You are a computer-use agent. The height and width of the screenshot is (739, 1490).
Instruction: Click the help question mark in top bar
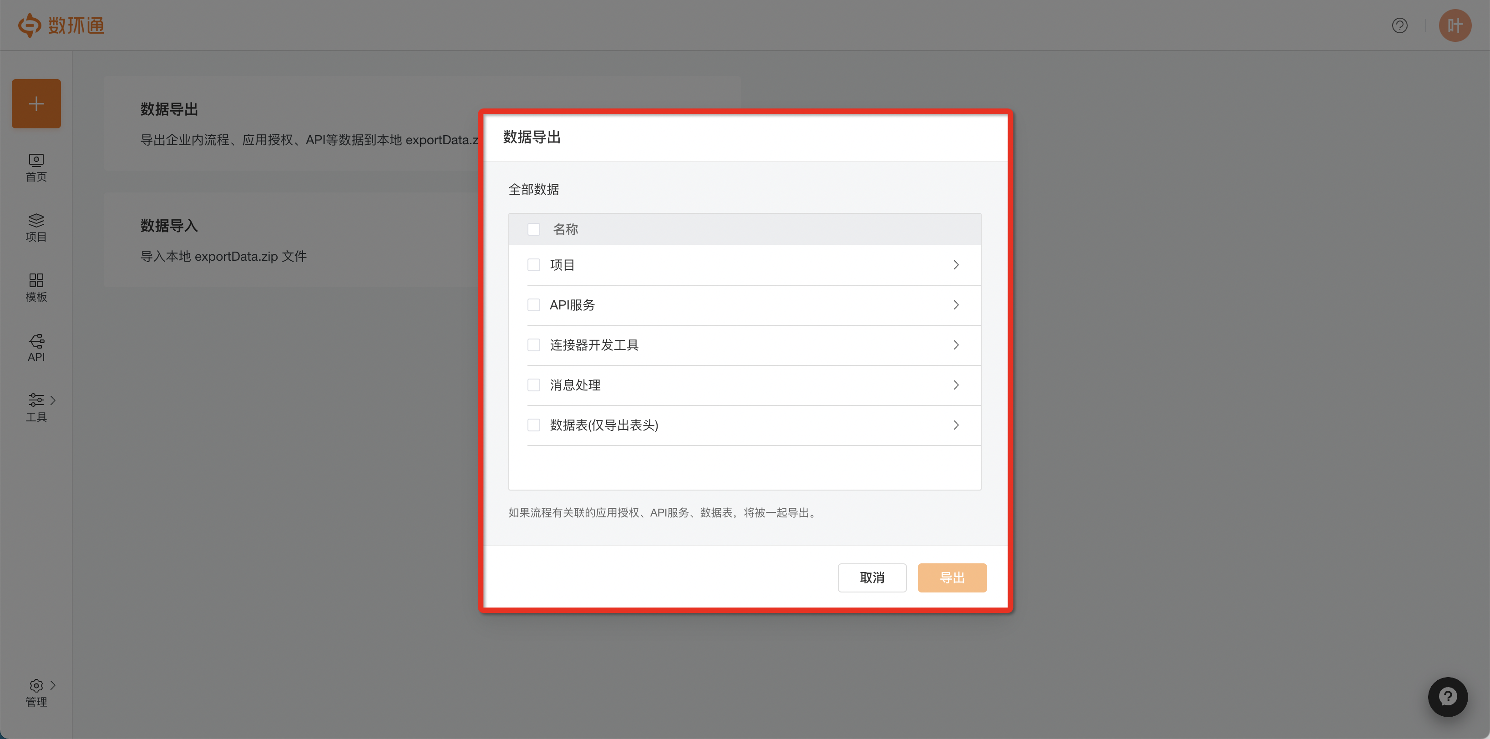click(1400, 25)
